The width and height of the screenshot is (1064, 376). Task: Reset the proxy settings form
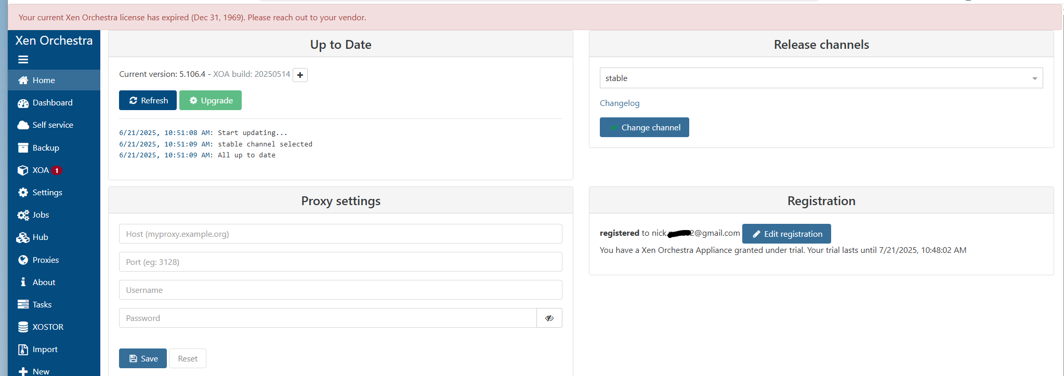click(x=188, y=358)
